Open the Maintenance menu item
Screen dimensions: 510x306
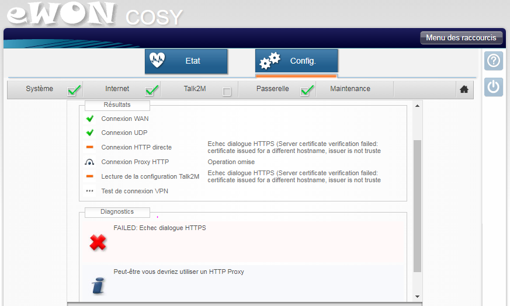pos(350,89)
